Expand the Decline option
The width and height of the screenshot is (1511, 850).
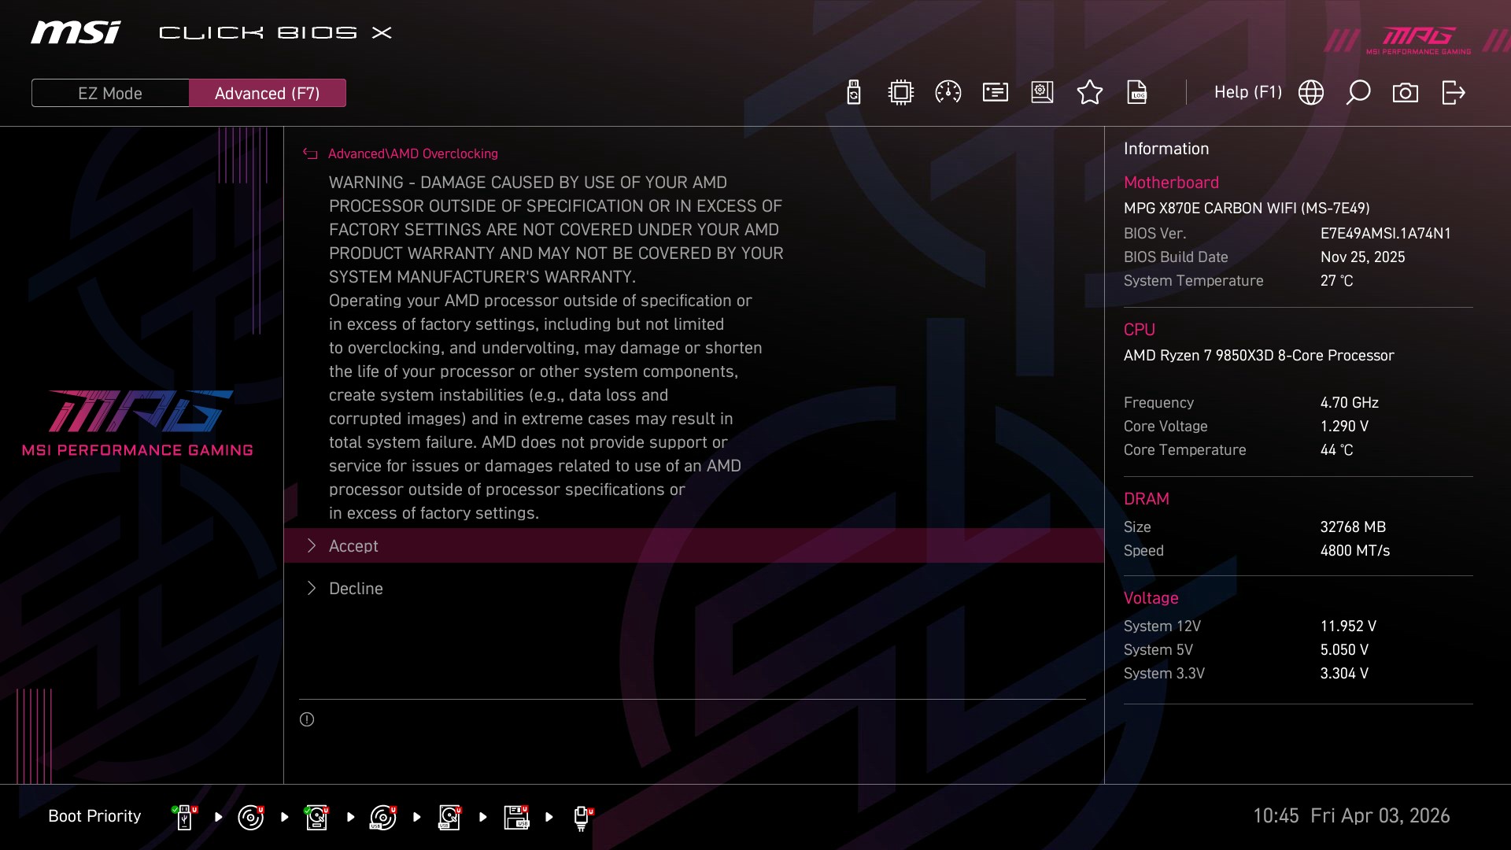point(356,589)
